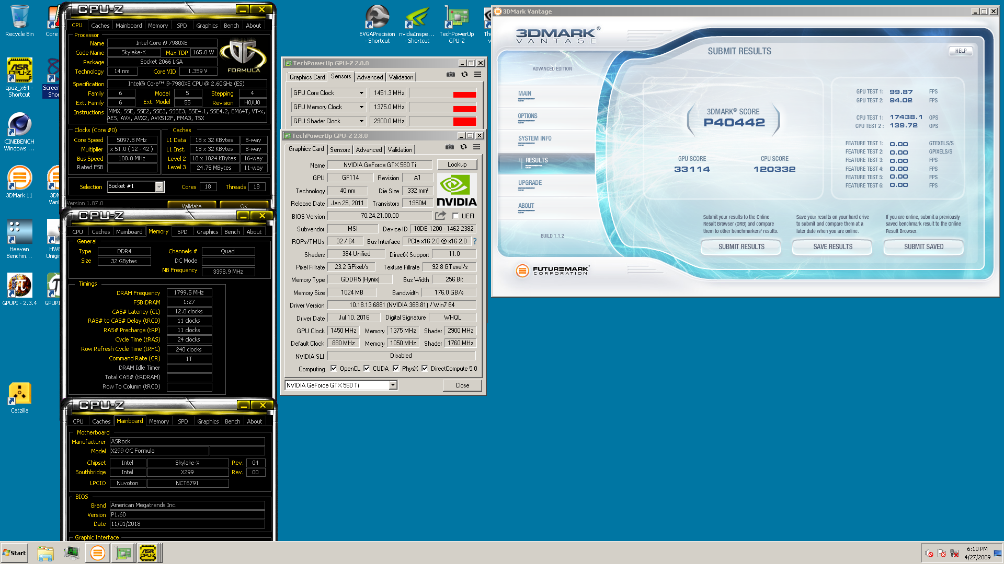Click SAVE RESULTS button in 3DMark
The image size is (1004, 564).
tap(832, 247)
